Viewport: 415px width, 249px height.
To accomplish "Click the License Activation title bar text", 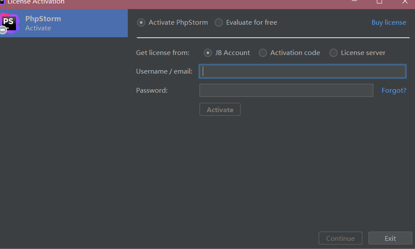I will tap(36, 2).
